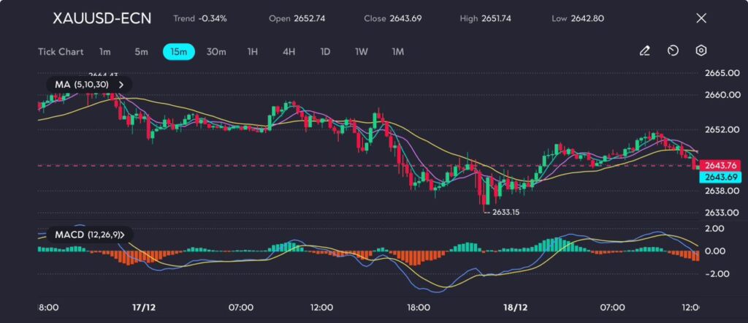Click the 2633.15 low price marker
748x323 pixels.
[x=504, y=212]
